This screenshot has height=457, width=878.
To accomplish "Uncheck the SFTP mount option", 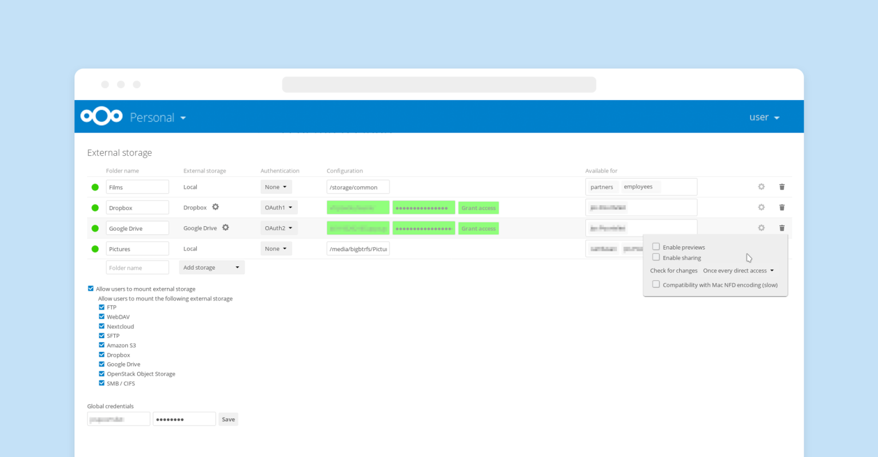I will [x=102, y=335].
